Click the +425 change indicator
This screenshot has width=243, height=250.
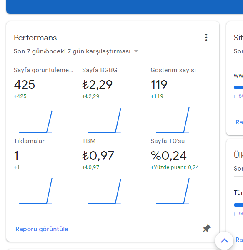20,96
